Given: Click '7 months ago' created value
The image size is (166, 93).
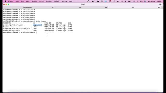Looking at the screenshot, I should 61,31.
